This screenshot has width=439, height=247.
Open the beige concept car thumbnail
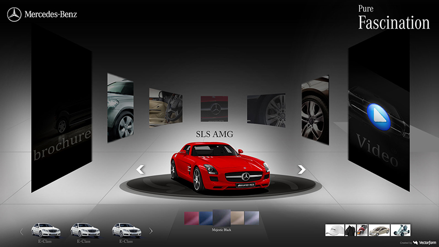379,230
